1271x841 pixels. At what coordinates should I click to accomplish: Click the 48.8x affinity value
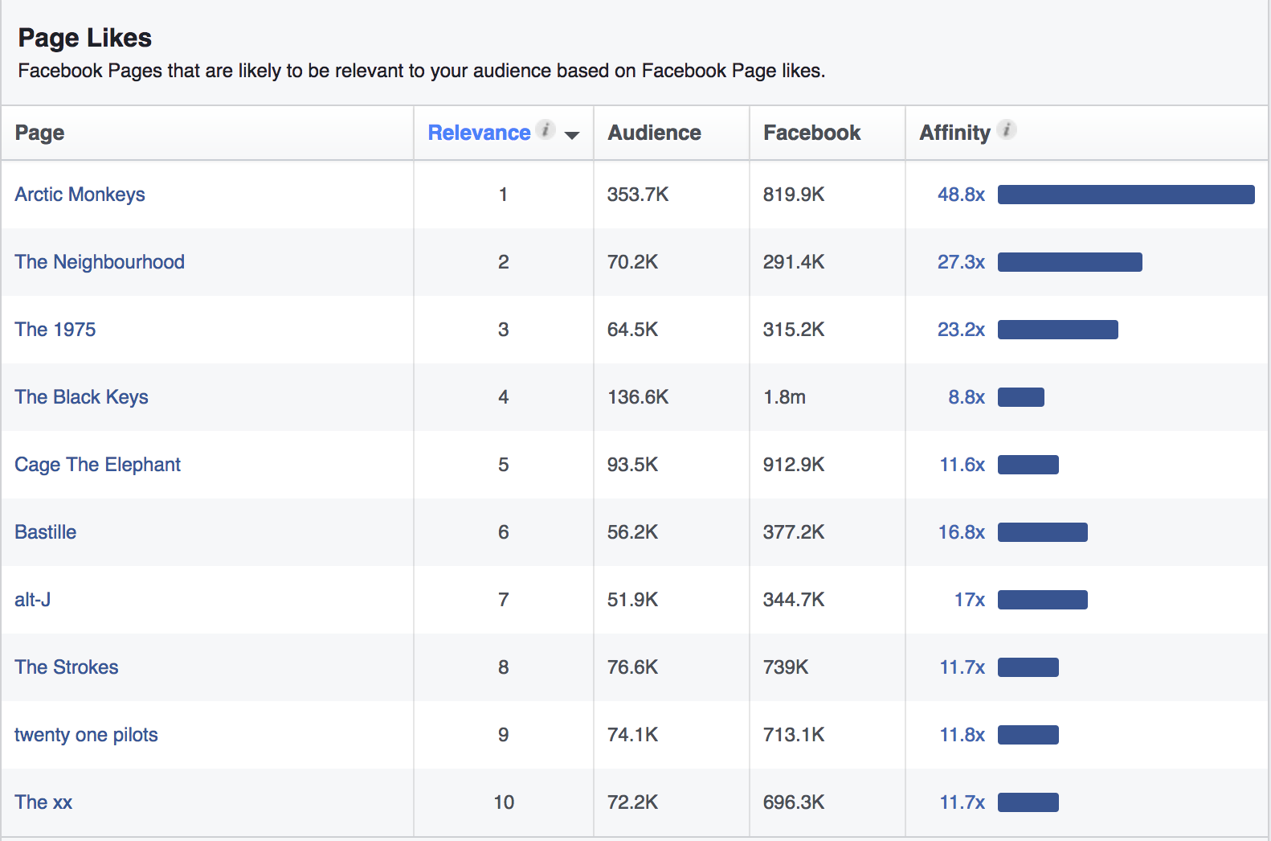[x=961, y=195]
